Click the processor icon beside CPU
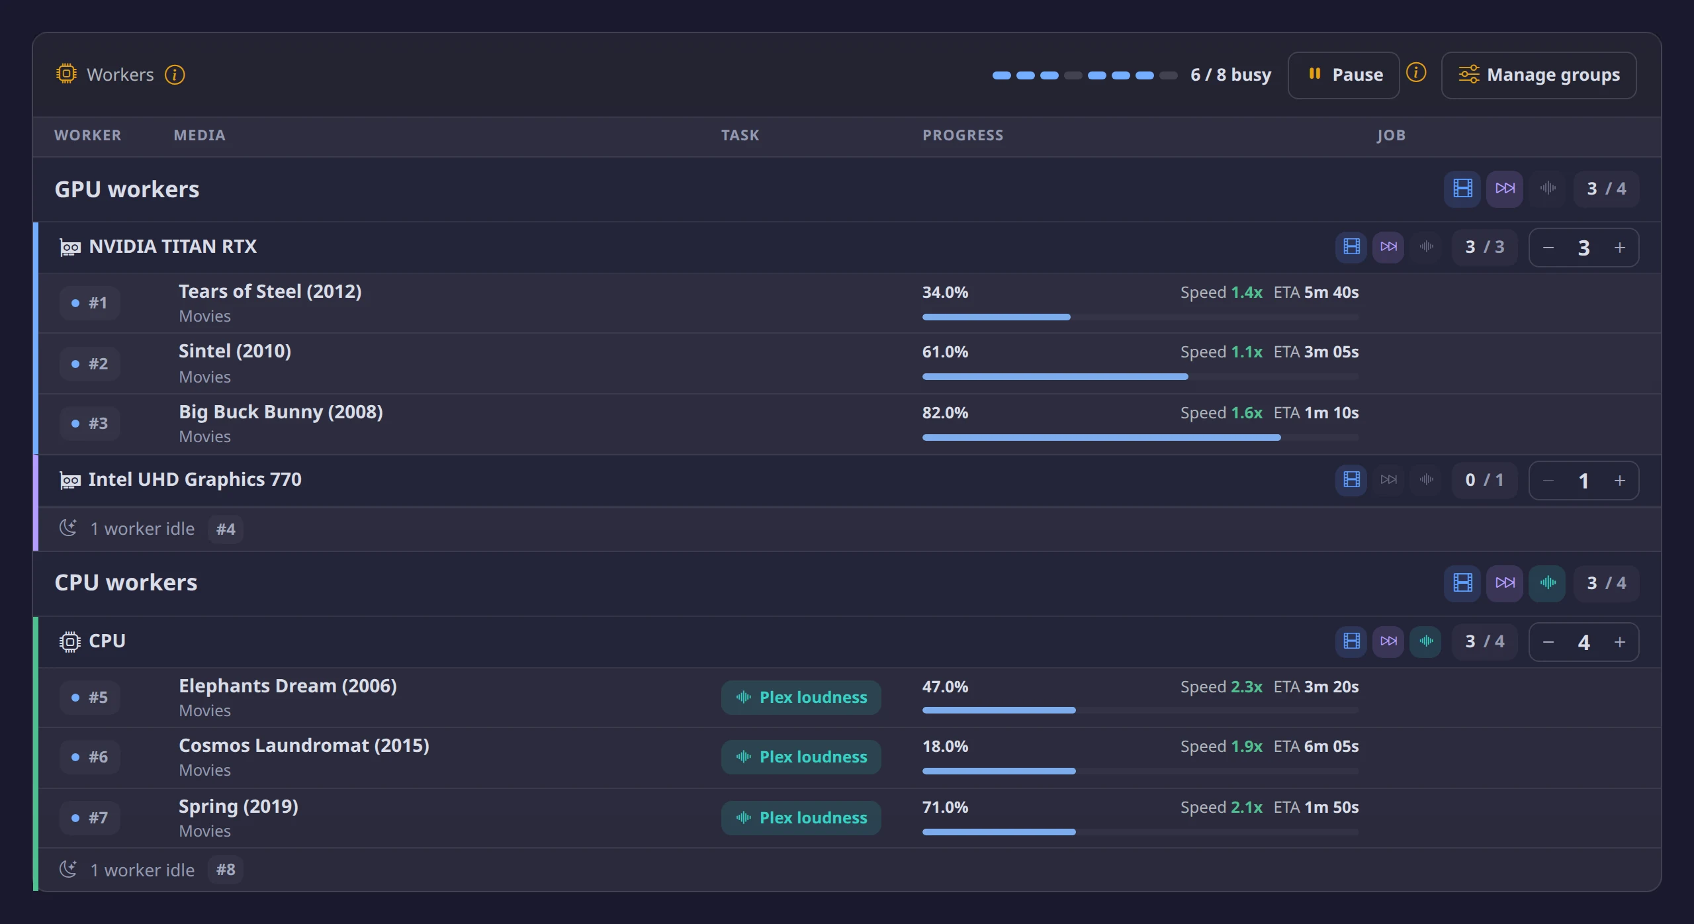Image resolution: width=1694 pixels, height=924 pixels. tap(69, 642)
